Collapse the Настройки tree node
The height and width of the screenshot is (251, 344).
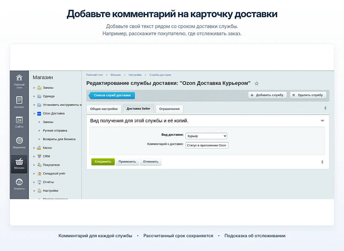[34, 191]
